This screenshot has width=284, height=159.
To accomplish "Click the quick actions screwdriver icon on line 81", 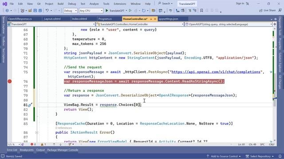I will click(30, 105).
